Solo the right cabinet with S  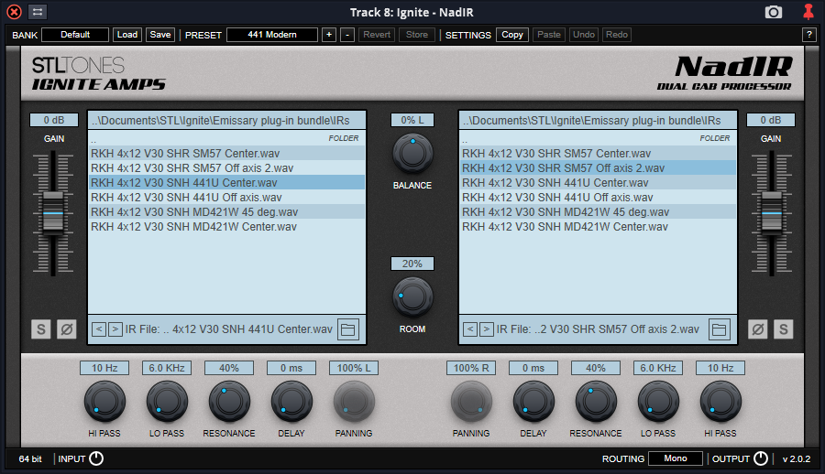click(784, 329)
